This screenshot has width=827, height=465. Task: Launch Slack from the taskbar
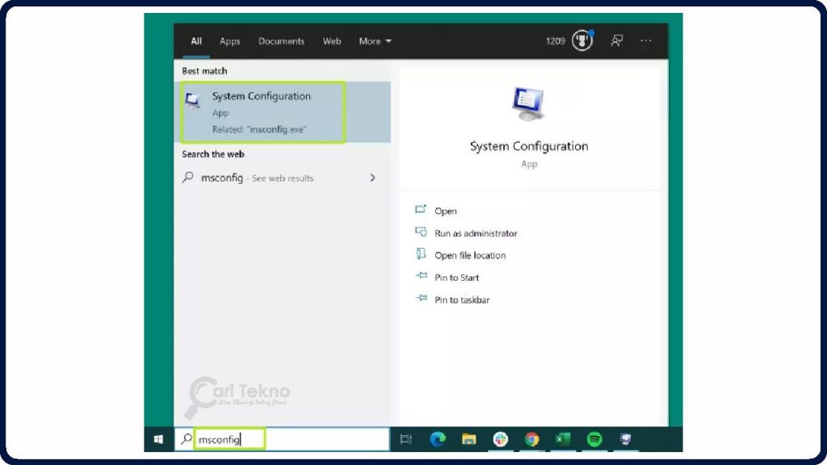[501, 438]
